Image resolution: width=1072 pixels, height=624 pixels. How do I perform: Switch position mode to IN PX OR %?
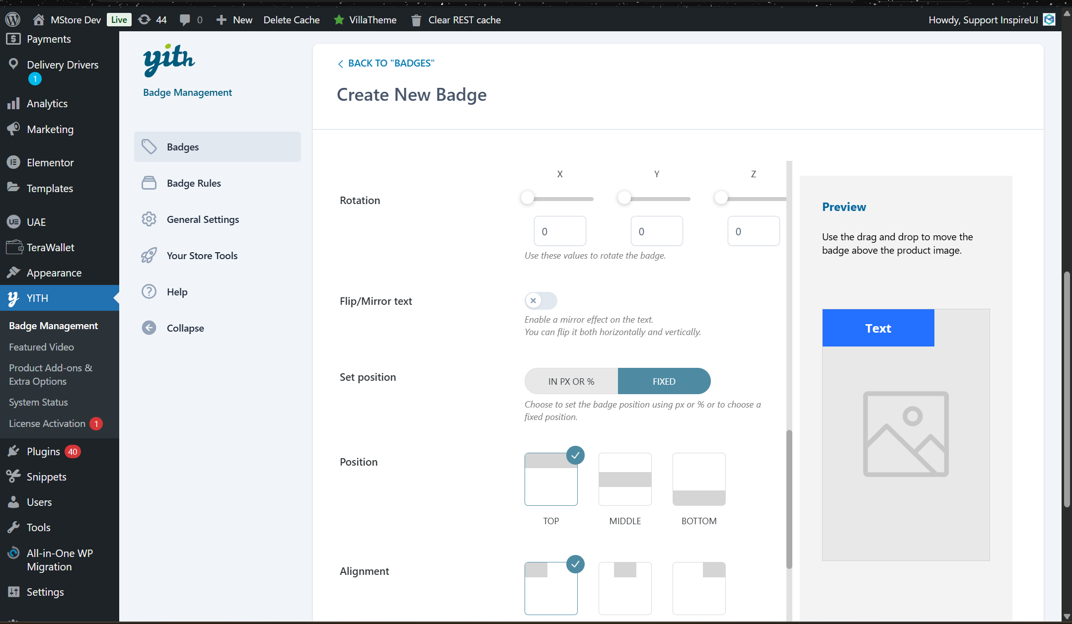tap(571, 381)
